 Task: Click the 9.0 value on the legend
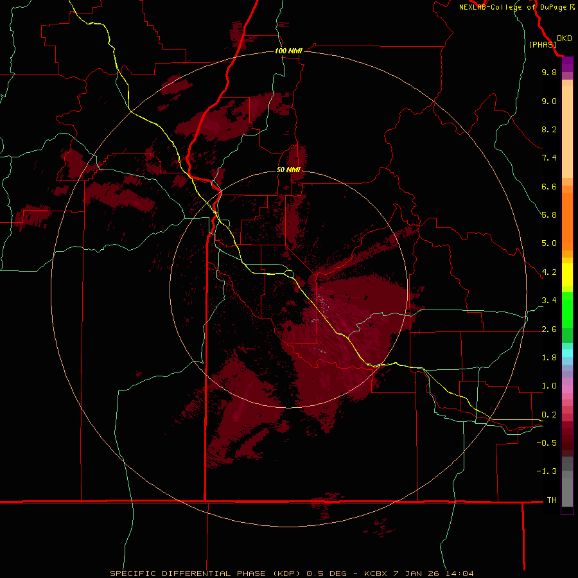549,101
